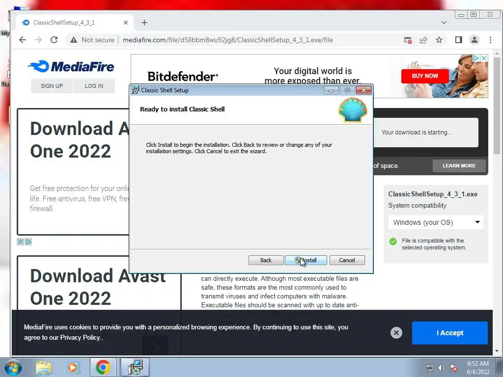Click the page scrollbar down arrow
Image resolution: width=503 pixels, height=377 pixels.
(x=497, y=351)
